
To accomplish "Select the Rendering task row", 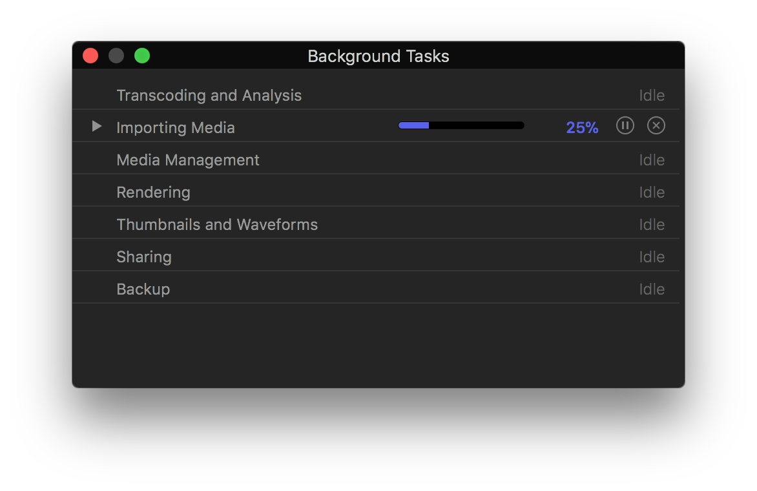I will click(153, 193).
